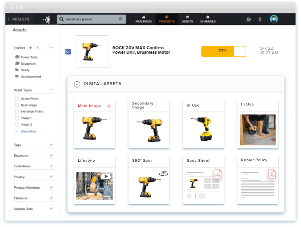Open search filter options icon
301x227 pixels.
click(x=121, y=19)
